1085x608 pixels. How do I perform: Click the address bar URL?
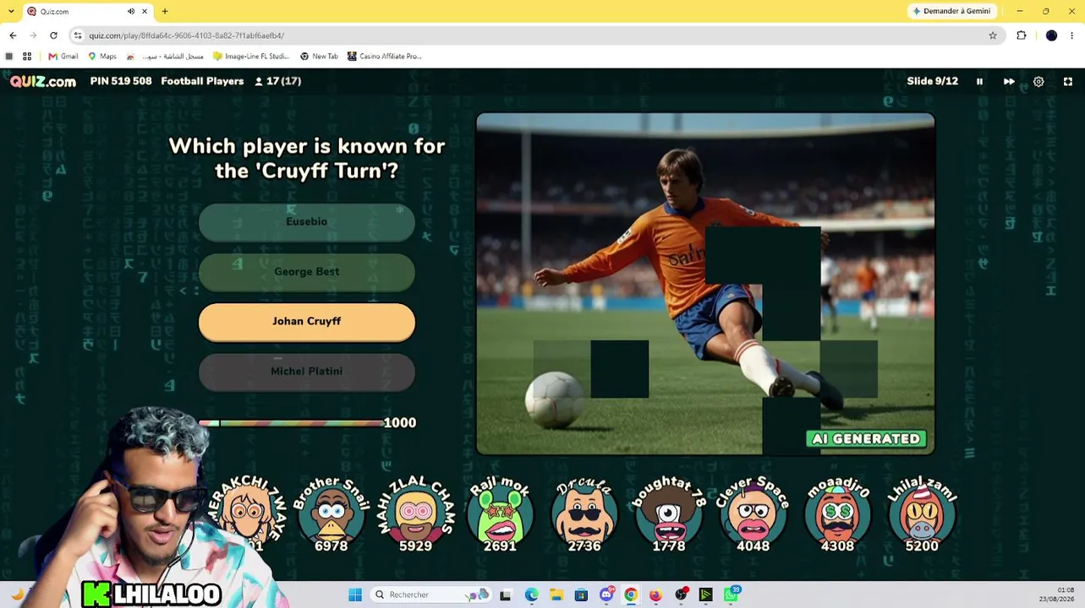(187, 35)
